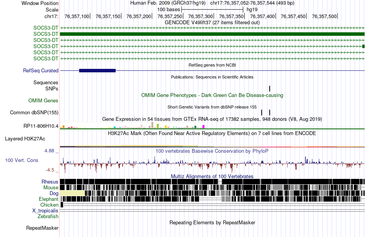Screen dimensions: 365x237
Task: Click the Sequences track label
Action: tap(46, 82)
